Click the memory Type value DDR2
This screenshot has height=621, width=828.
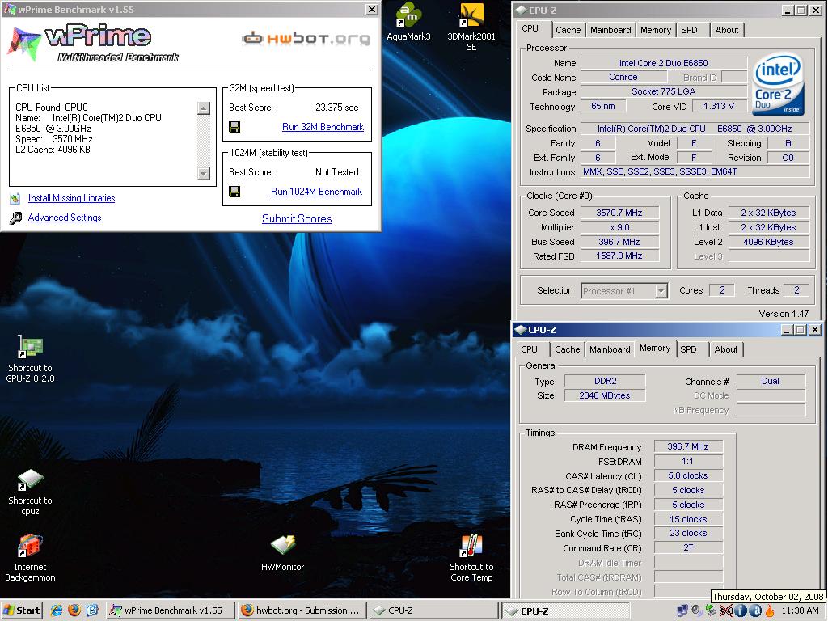pos(605,381)
